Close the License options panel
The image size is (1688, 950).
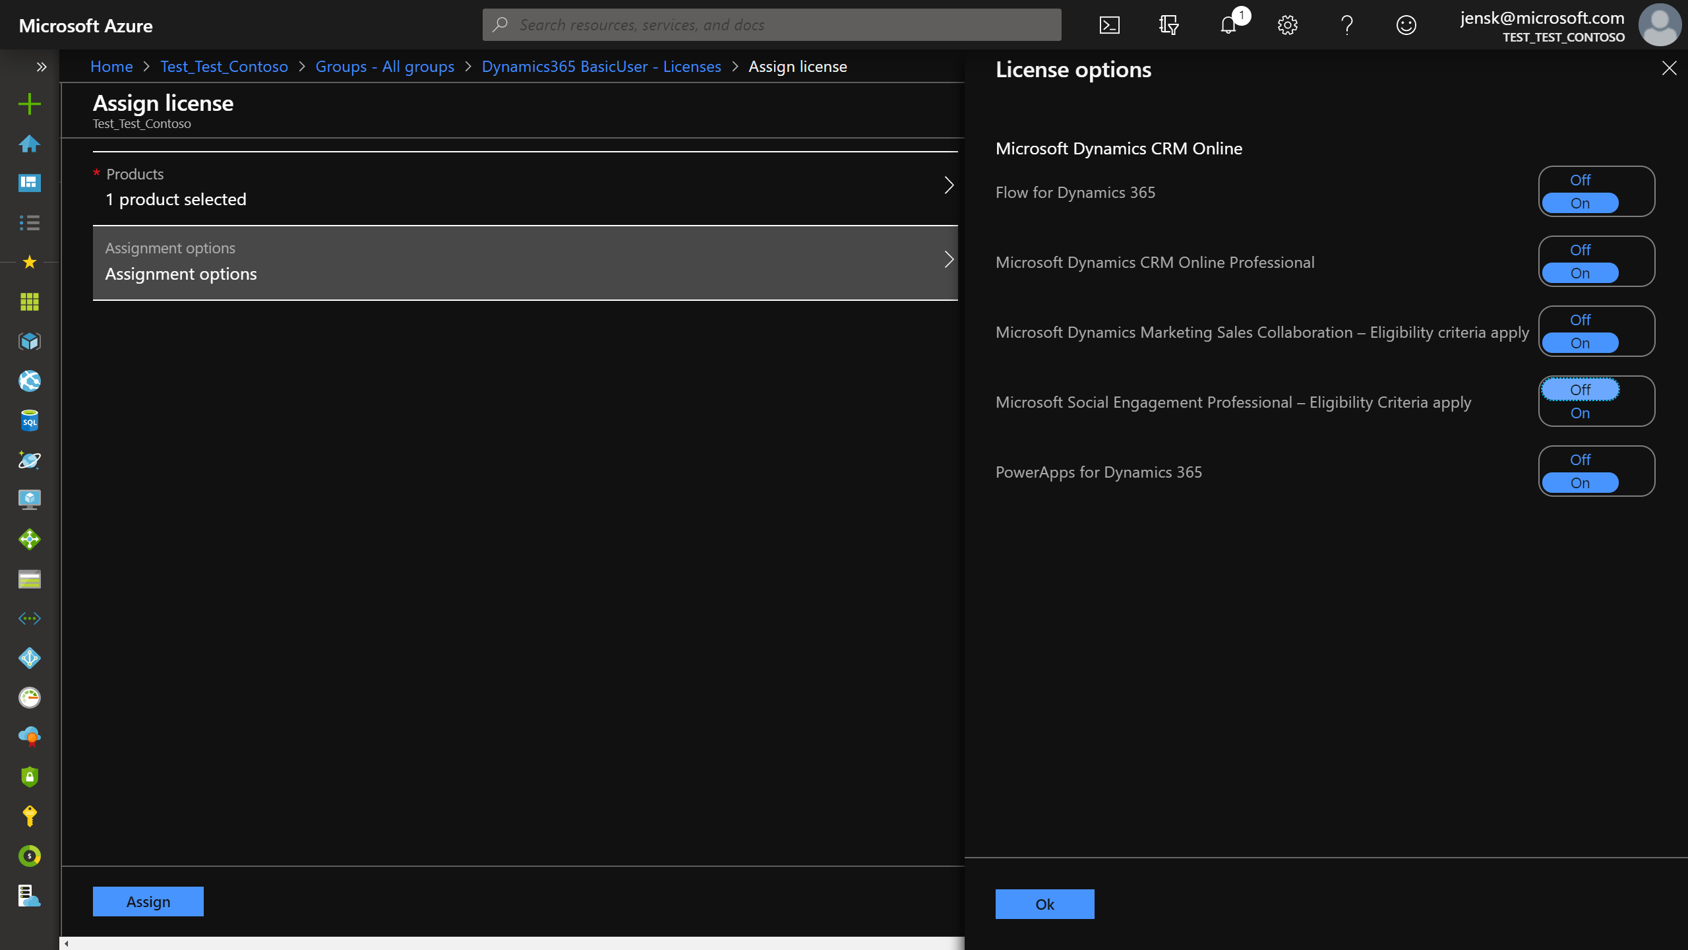1669,68
